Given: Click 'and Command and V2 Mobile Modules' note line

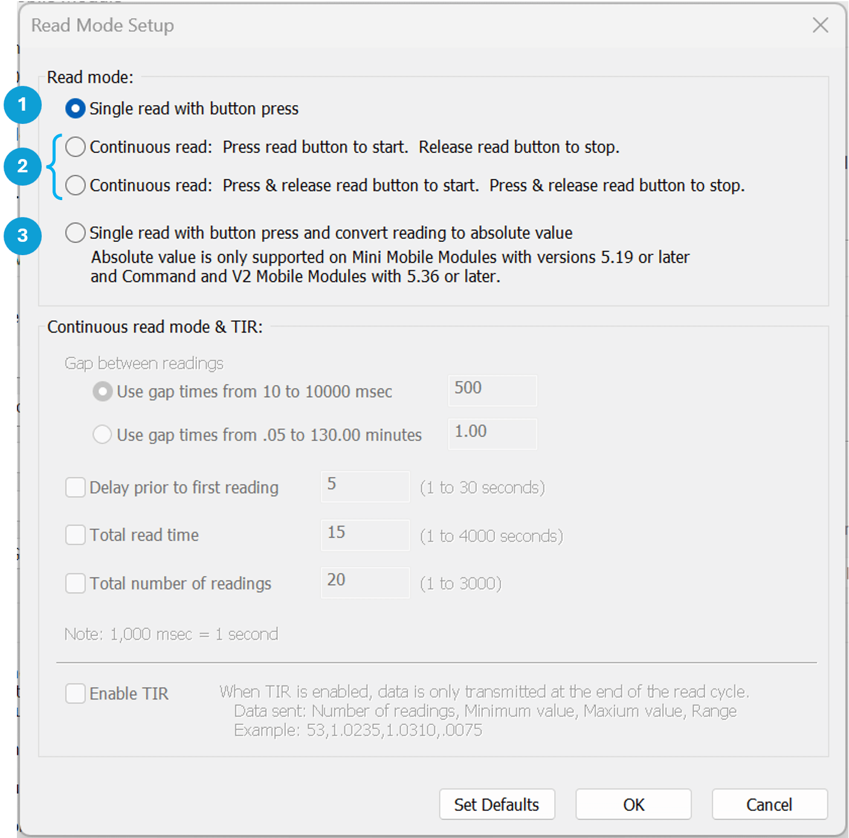Looking at the screenshot, I should tap(295, 277).
